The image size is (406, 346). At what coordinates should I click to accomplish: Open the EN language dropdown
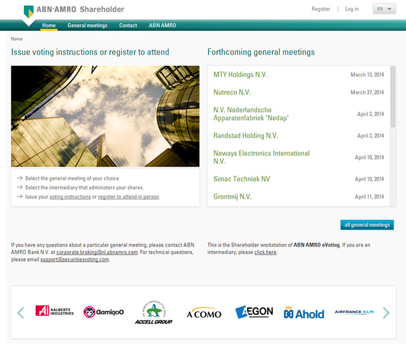(x=384, y=9)
